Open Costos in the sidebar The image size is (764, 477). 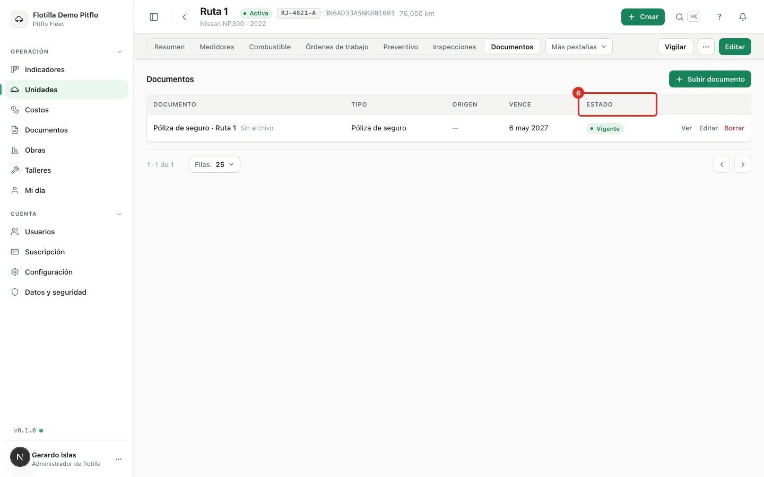[67, 110]
